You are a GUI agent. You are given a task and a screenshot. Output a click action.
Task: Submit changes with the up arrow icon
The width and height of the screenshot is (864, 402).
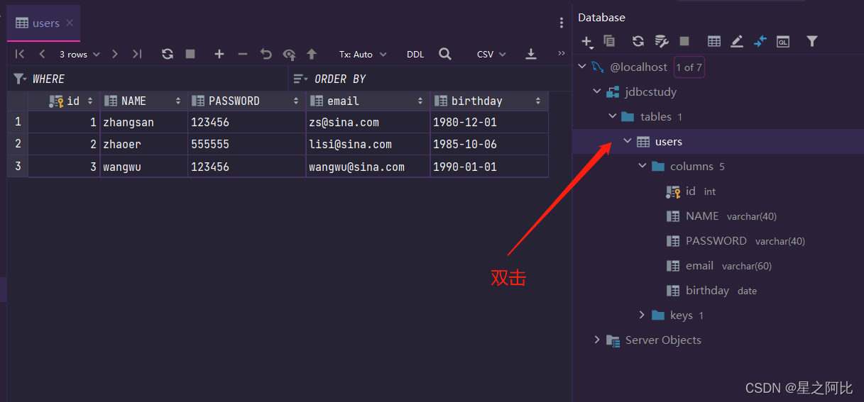tap(312, 54)
